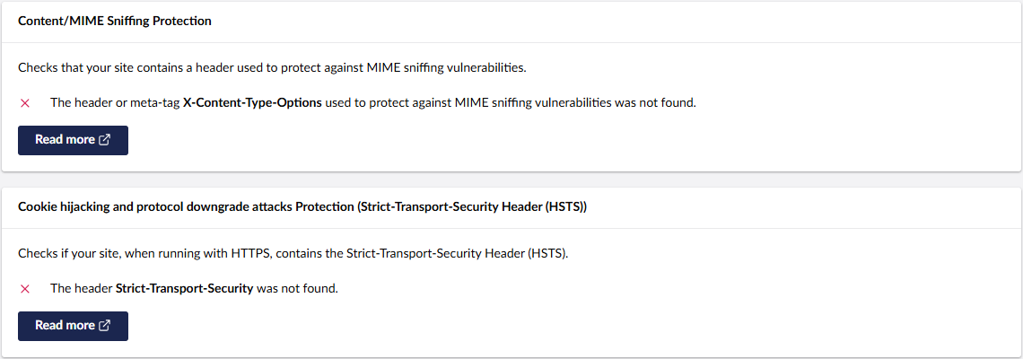
Task: Click the bold Strict-Transport-Security header name
Action: [185, 288]
